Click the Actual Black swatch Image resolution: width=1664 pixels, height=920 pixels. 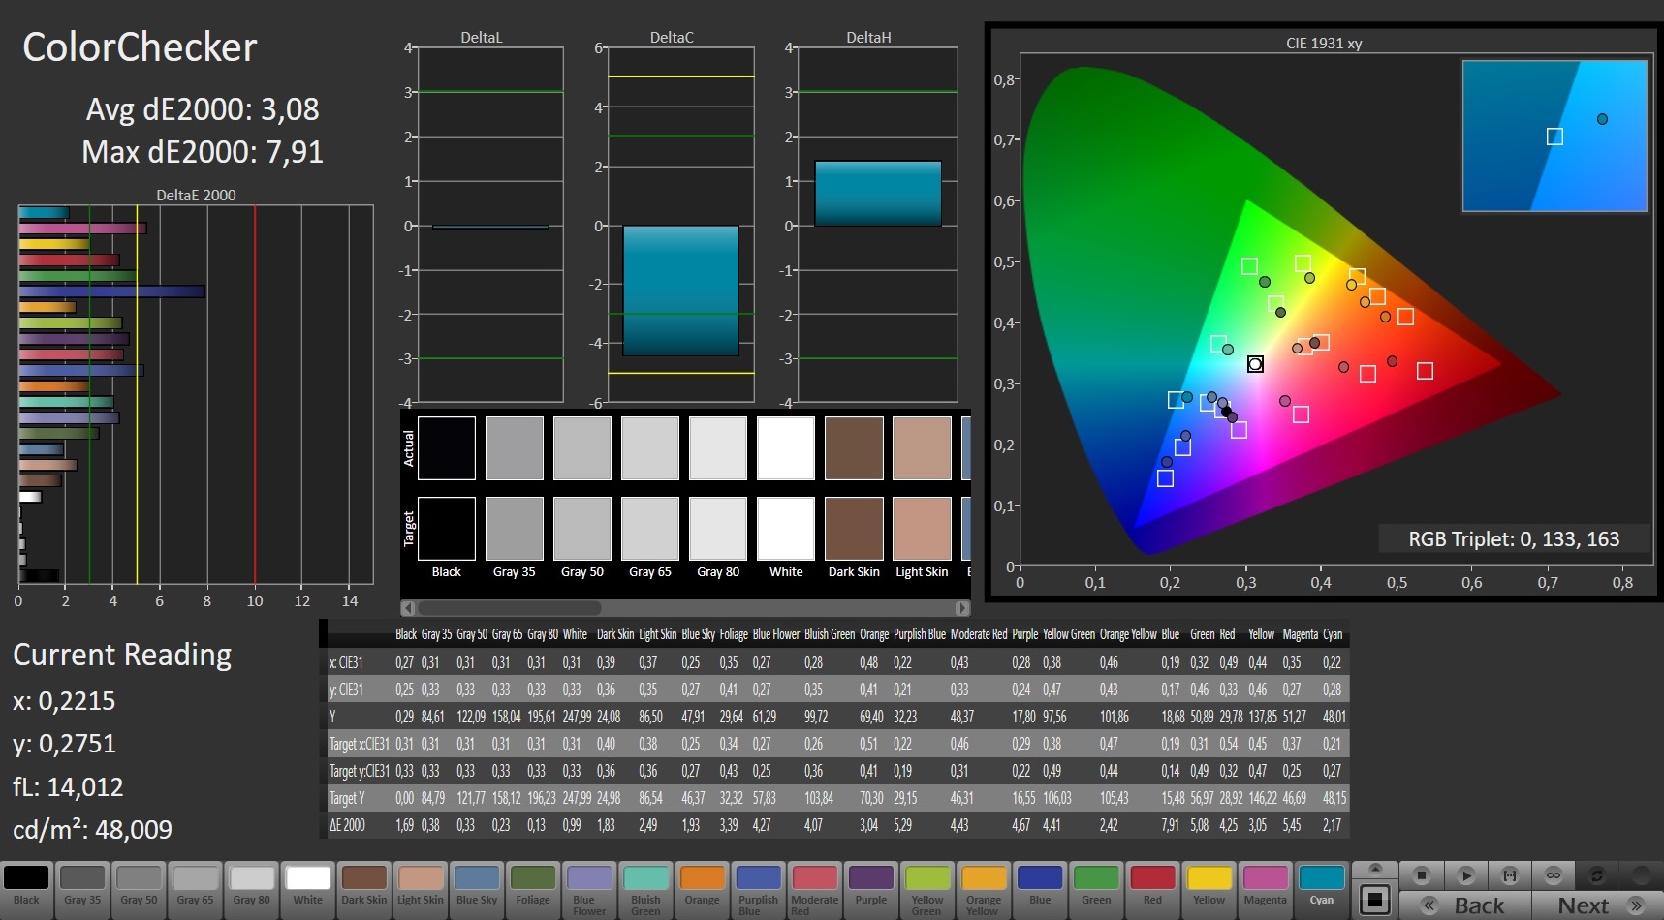[447, 448]
